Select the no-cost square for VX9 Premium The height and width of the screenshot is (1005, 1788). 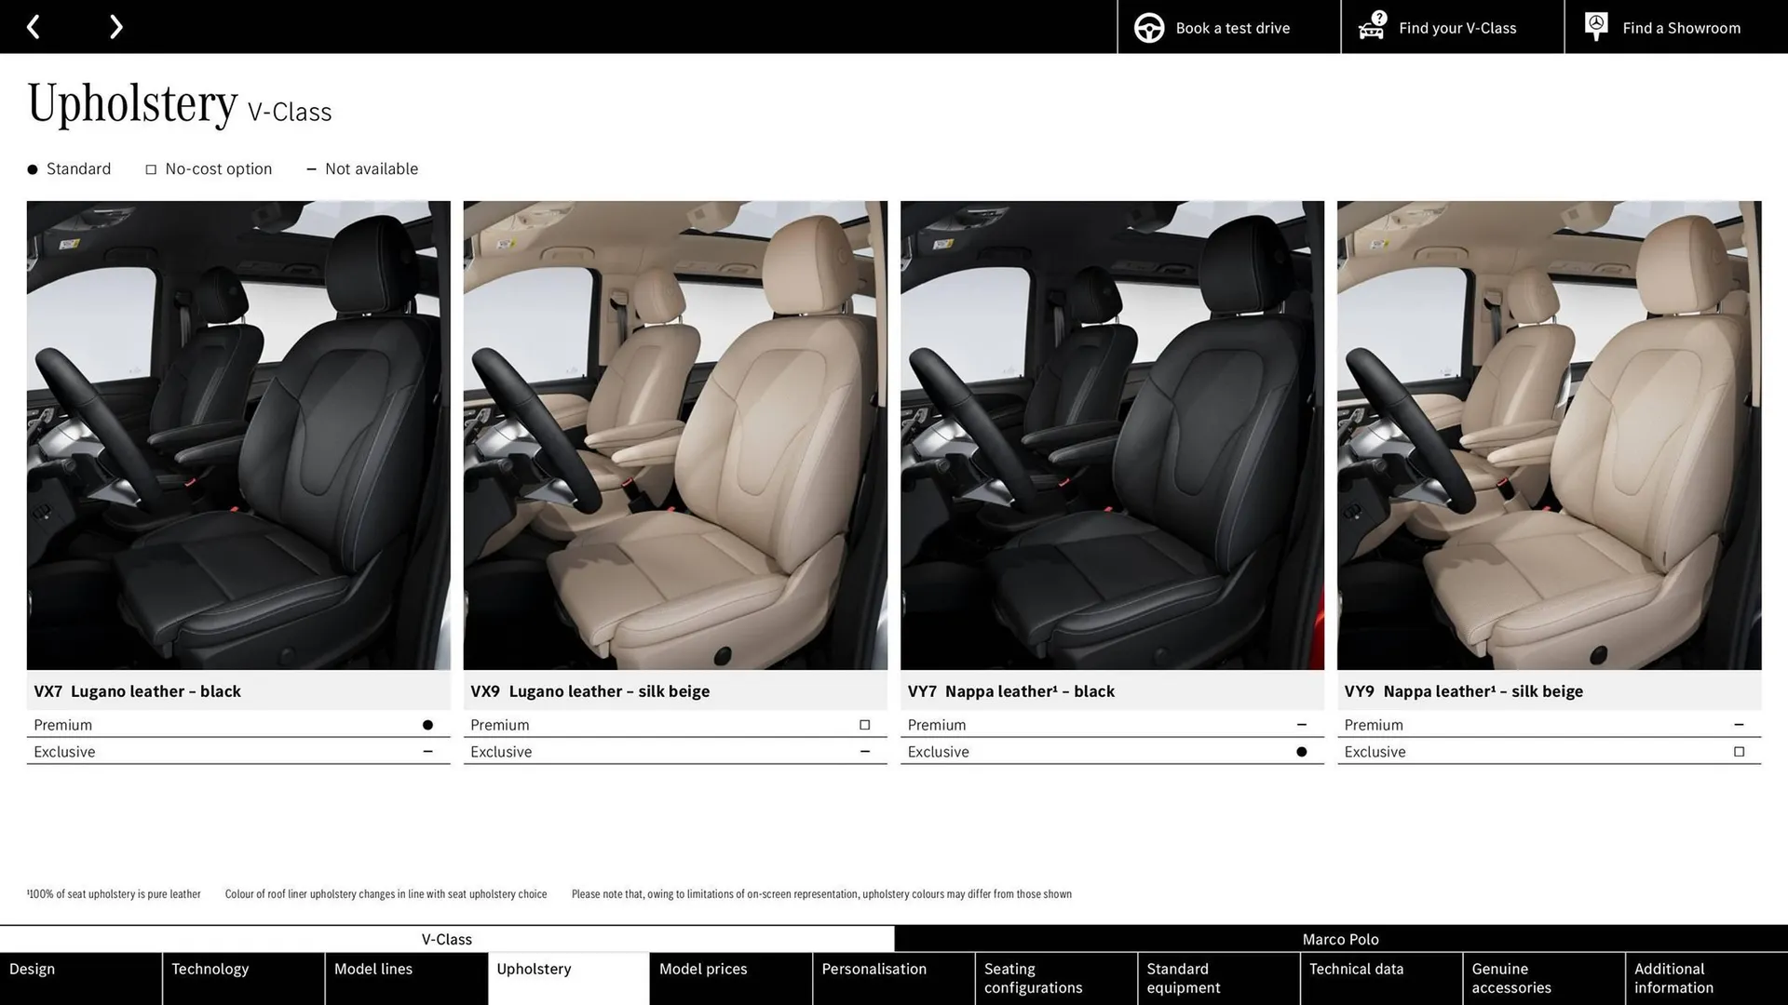pyautogui.click(x=863, y=724)
